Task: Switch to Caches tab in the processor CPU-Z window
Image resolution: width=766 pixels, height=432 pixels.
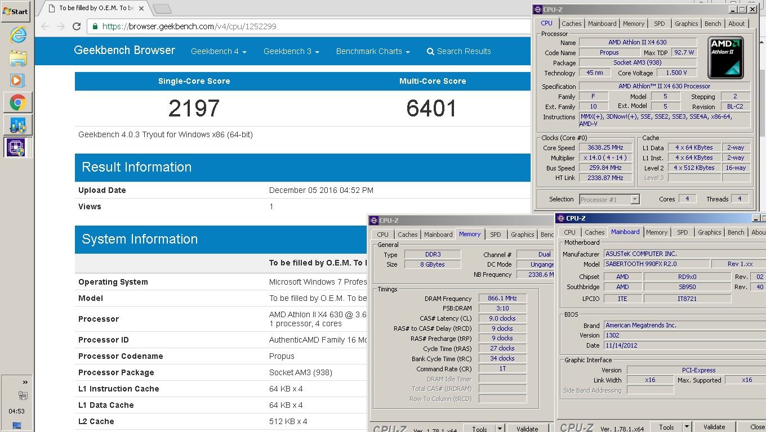Action: 572,24
